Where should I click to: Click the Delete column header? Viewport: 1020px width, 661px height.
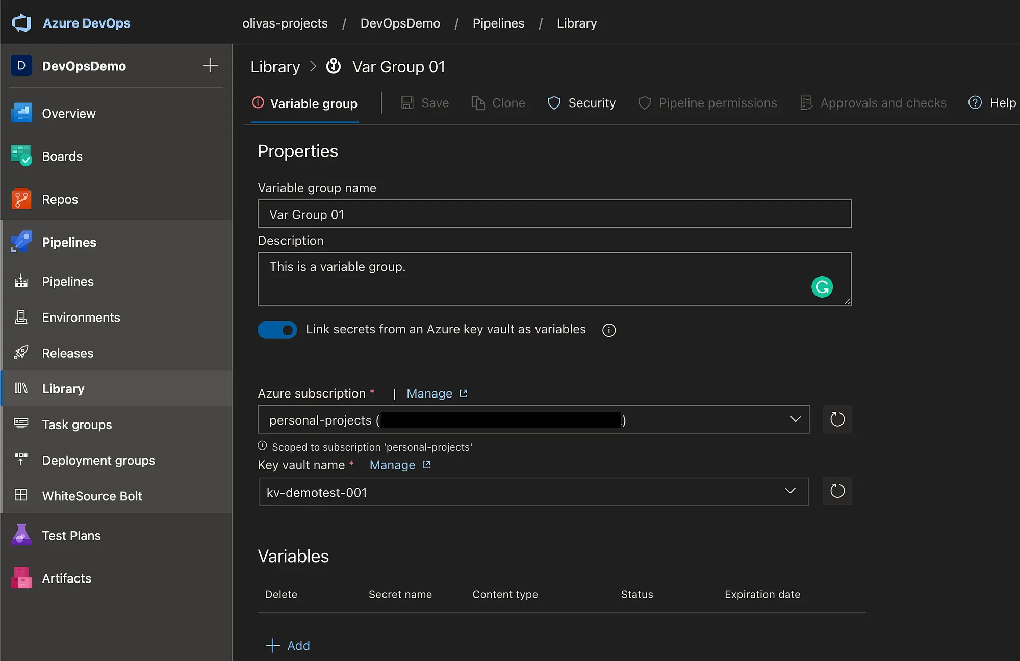(281, 594)
